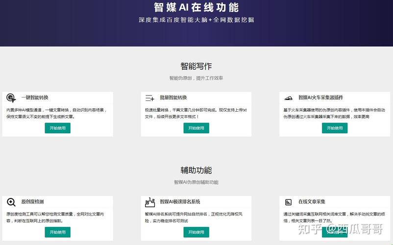Select the 在线文章采集 card title

click(x=312, y=202)
